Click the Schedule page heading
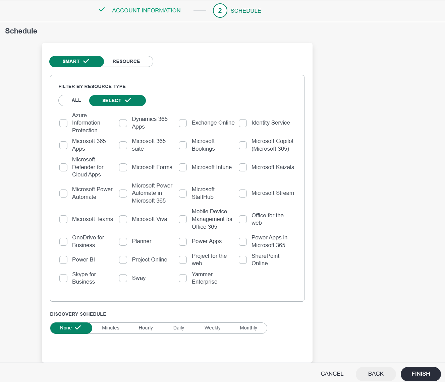Screen dimensions: 445x382 point(21,31)
